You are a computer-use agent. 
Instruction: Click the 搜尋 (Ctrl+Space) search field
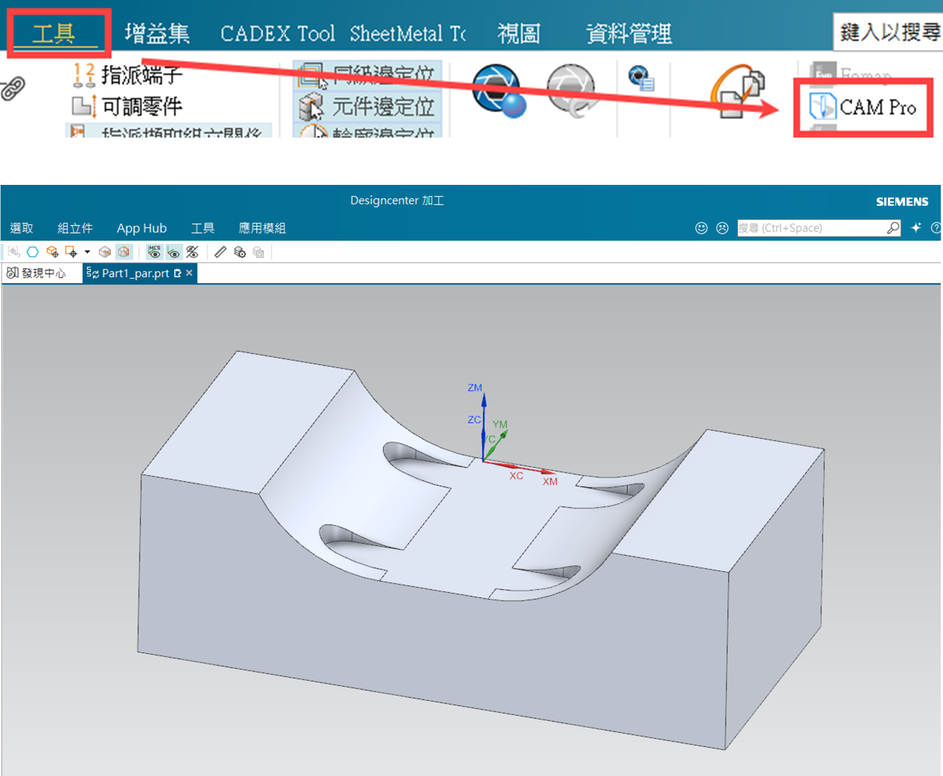point(811,228)
